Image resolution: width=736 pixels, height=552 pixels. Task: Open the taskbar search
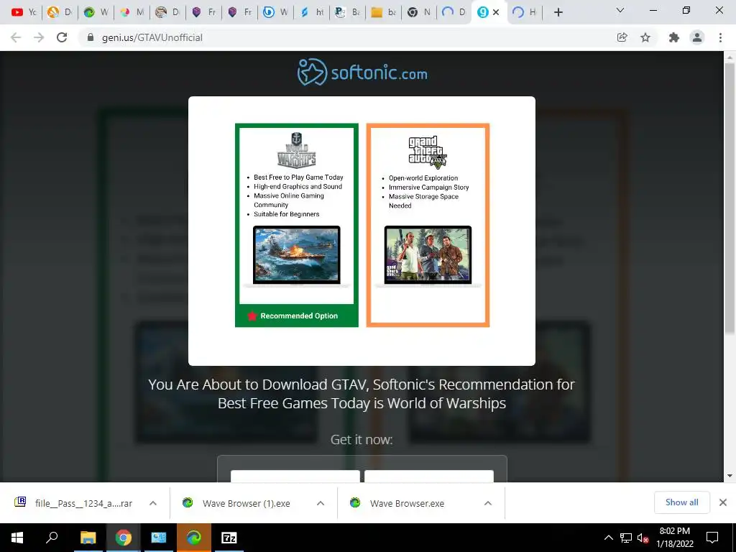click(x=52, y=538)
